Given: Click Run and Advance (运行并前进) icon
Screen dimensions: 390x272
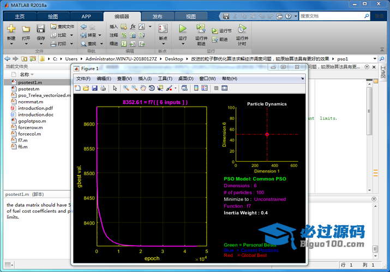Looking at the screenshot, I should [x=201, y=28].
